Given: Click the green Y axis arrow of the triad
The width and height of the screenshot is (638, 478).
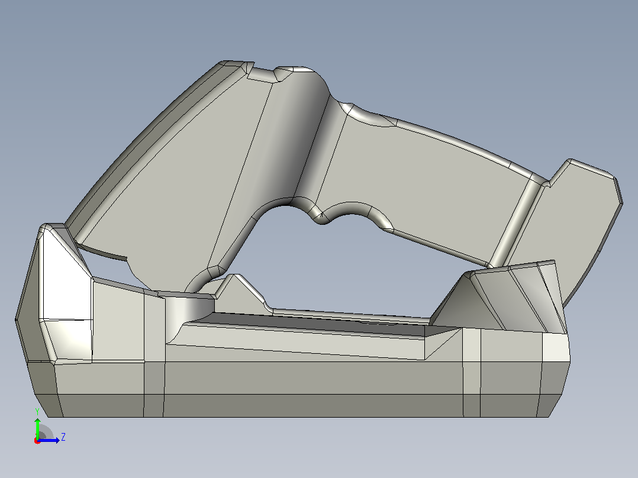Looking at the screenshot, I should coord(37,428).
